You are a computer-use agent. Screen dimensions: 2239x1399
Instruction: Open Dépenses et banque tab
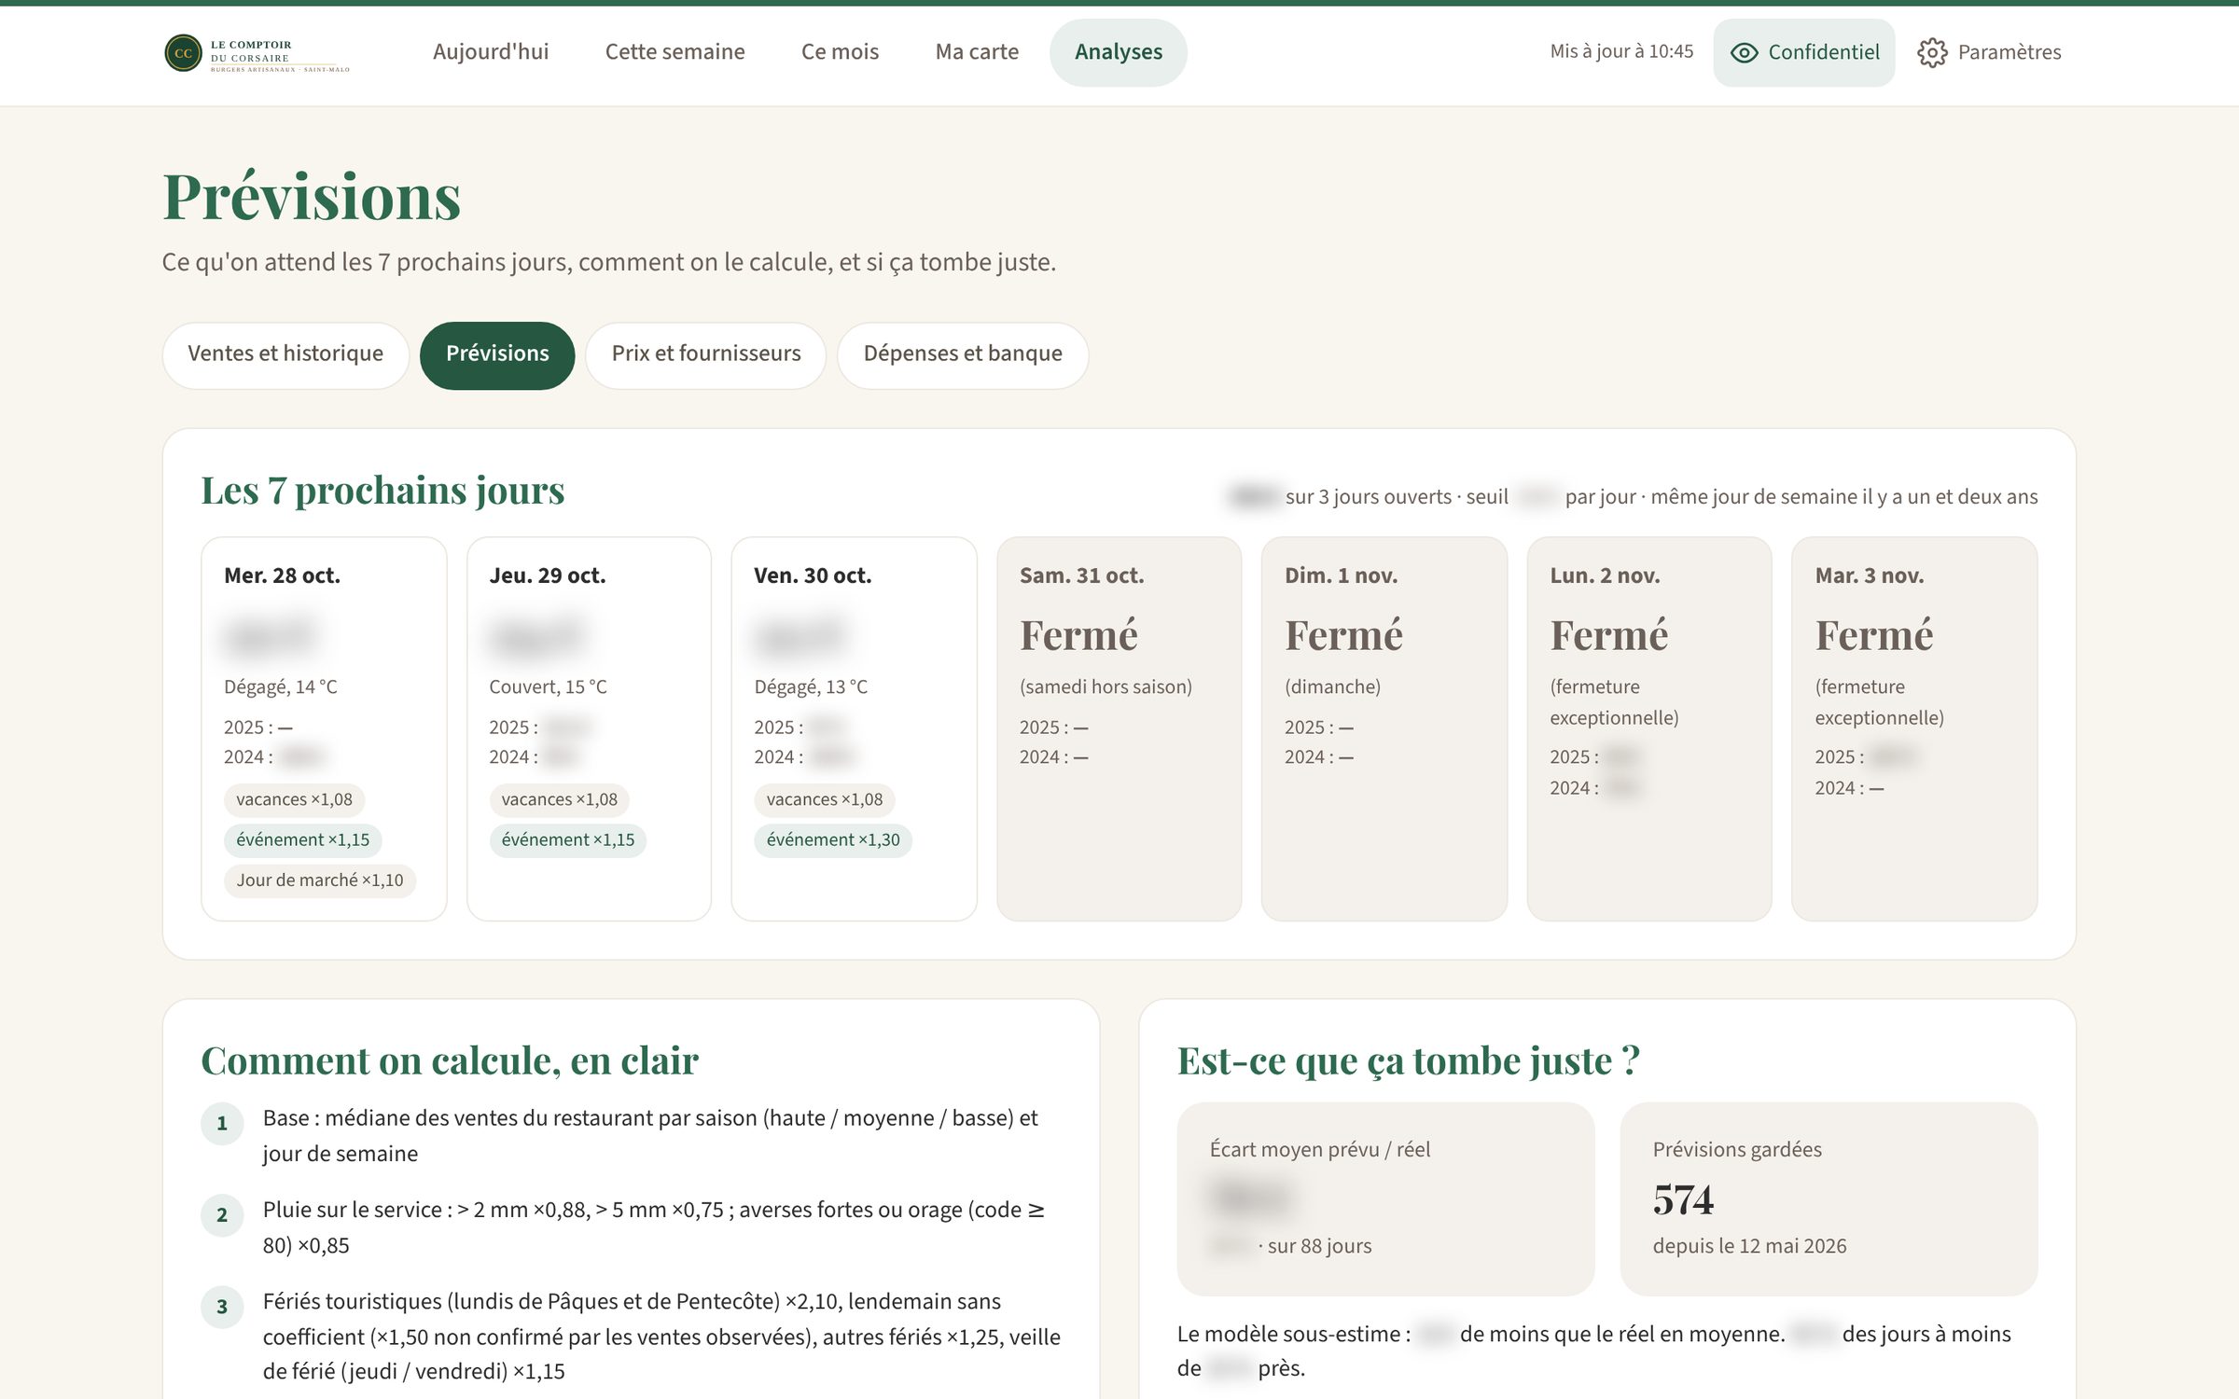[963, 354]
